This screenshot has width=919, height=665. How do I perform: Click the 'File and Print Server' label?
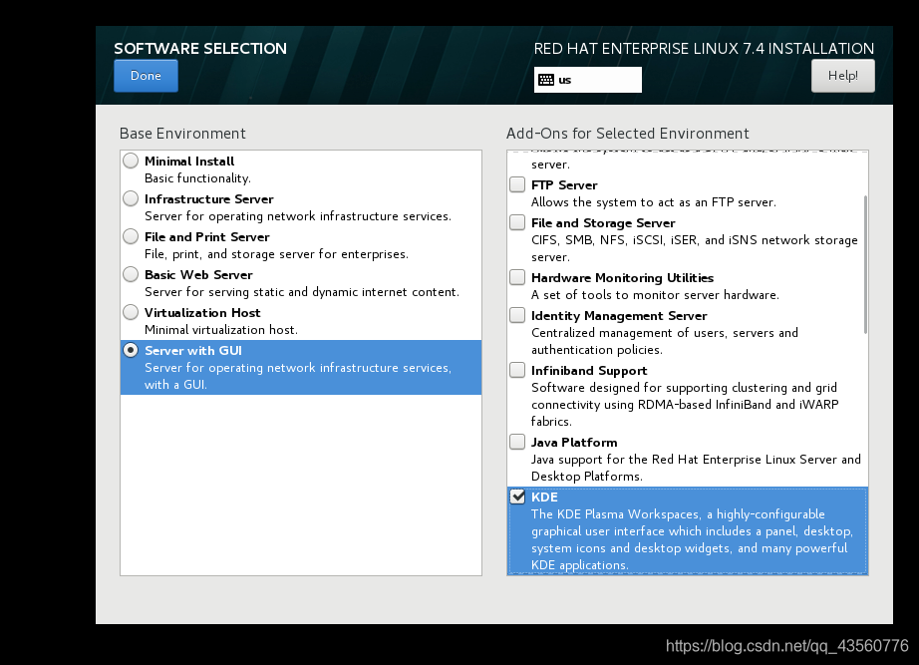point(207,237)
